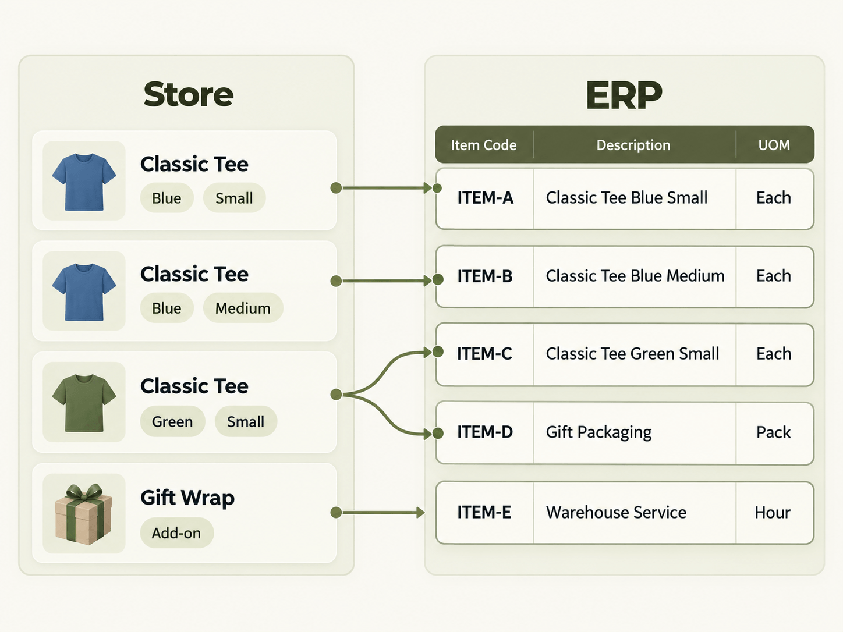The image size is (843, 632).
Task: Click the connector dot at ITEM-C row
Action: (438, 351)
